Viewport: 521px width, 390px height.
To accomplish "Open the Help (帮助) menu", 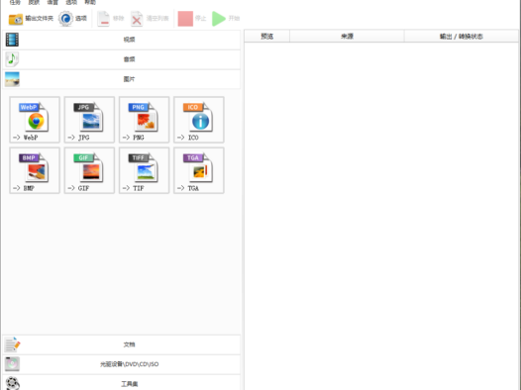I will pos(90,2).
